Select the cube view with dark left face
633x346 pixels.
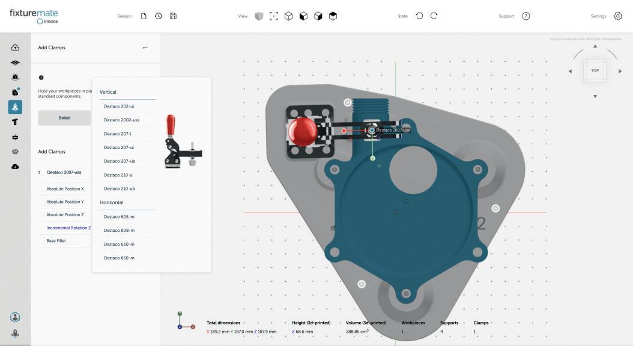coord(303,16)
